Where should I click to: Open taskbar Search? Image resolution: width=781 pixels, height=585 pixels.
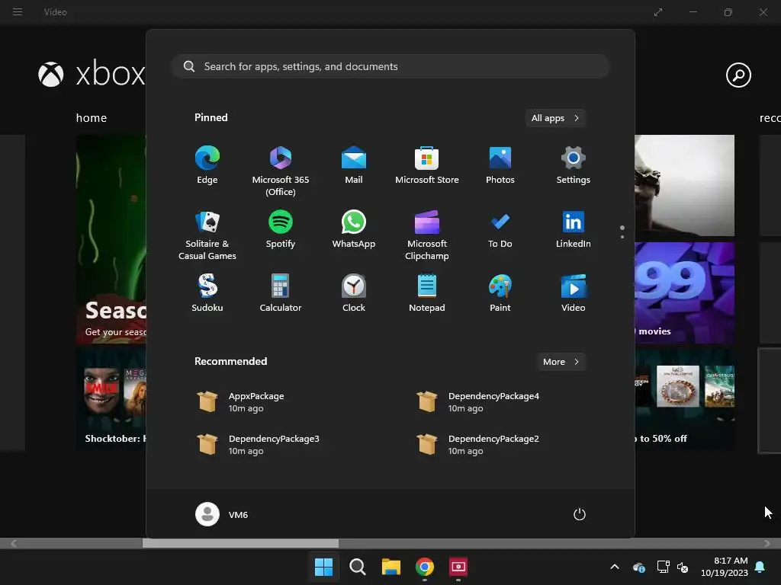click(x=357, y=567)
